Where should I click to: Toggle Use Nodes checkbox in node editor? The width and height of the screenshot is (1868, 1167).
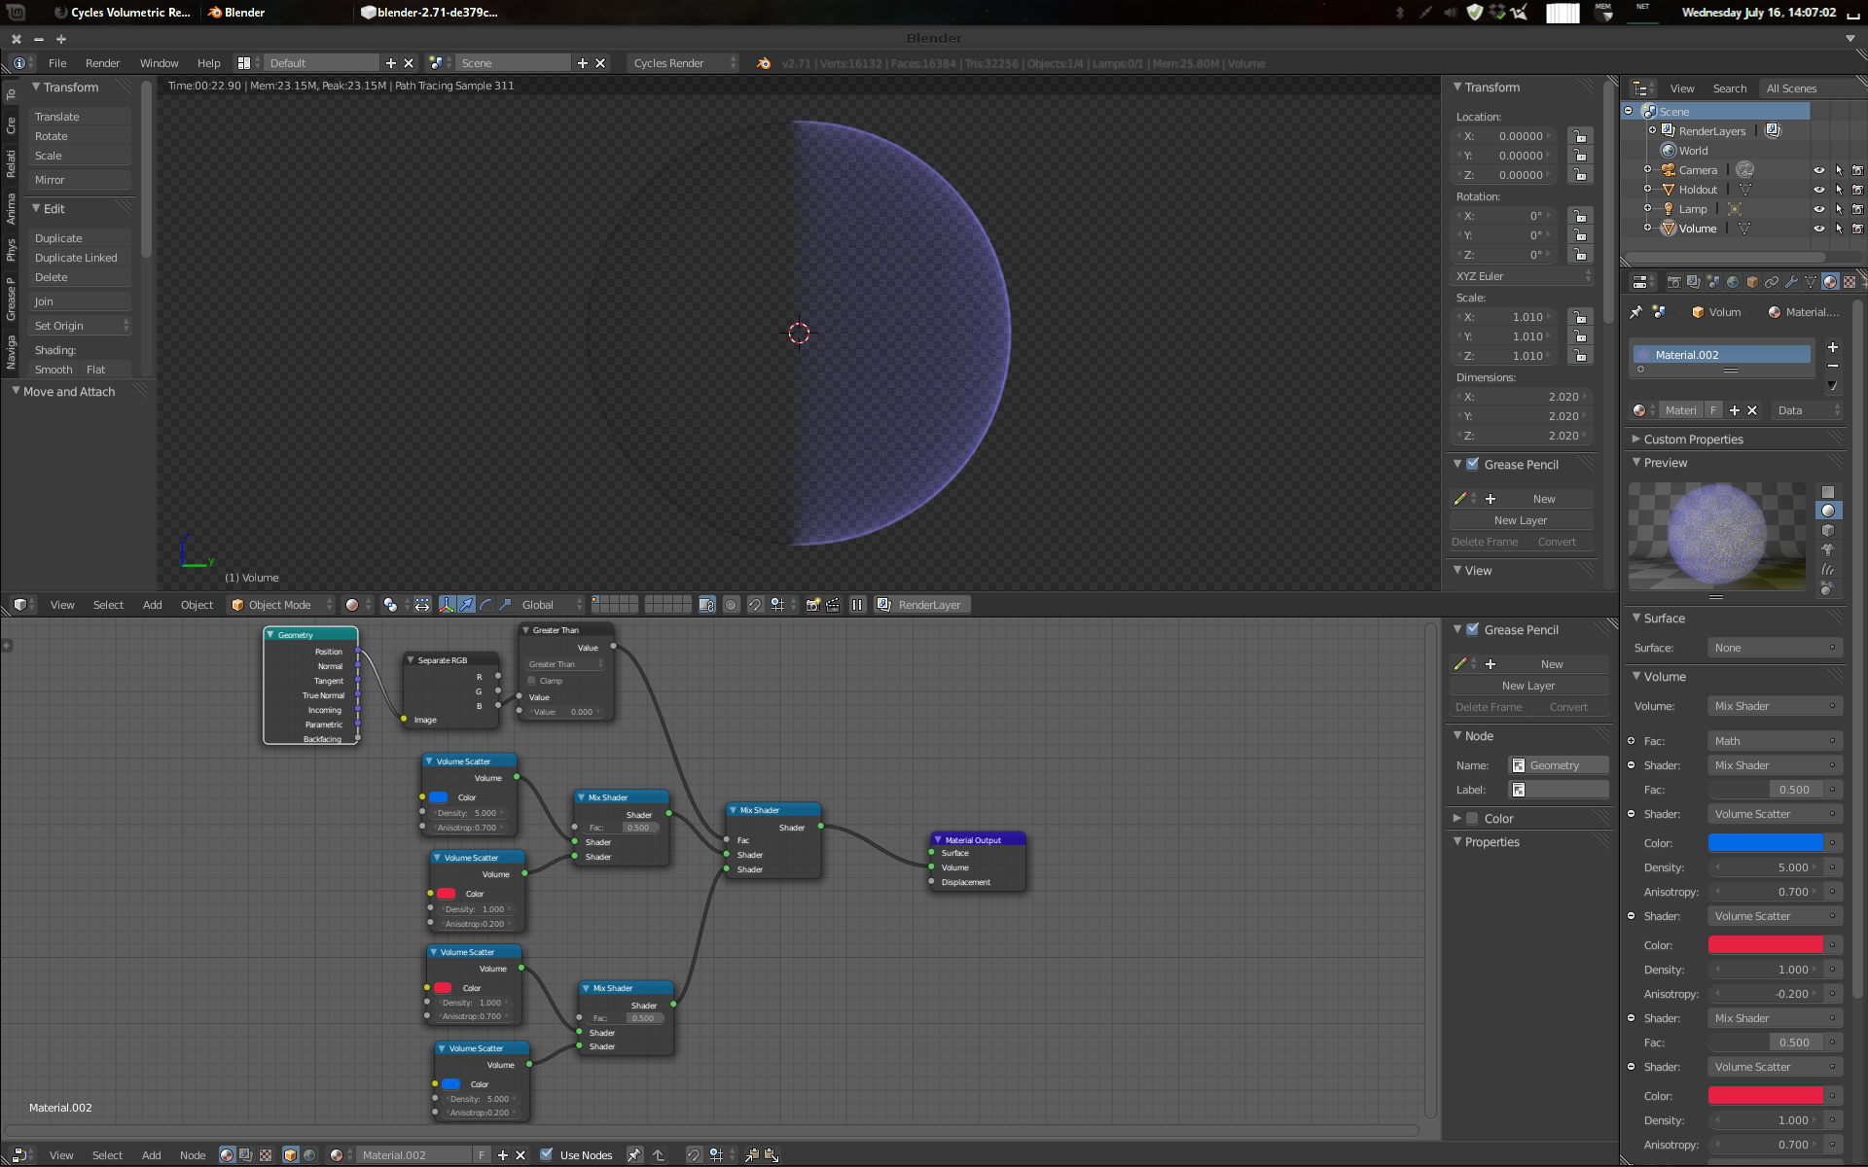point(546,1153)
